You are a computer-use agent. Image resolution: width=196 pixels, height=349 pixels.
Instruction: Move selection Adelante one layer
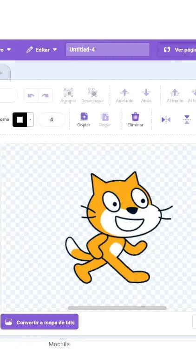[124, 95]
